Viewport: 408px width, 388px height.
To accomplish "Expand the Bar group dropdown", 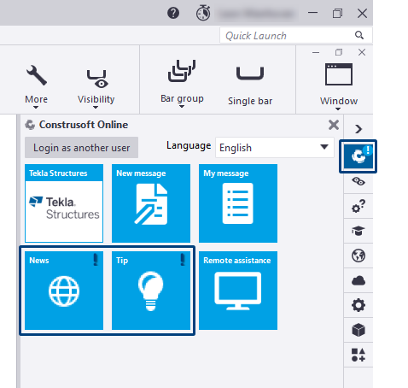I will [182, 85].
